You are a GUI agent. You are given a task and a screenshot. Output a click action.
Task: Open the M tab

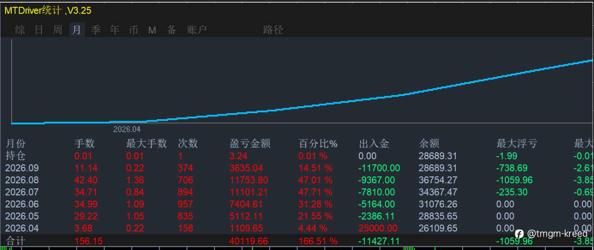152,30
